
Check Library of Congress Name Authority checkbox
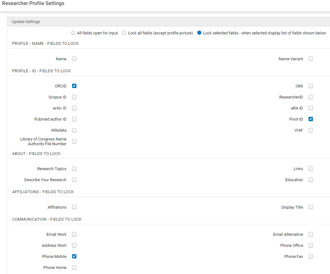[x=74, y=141]
